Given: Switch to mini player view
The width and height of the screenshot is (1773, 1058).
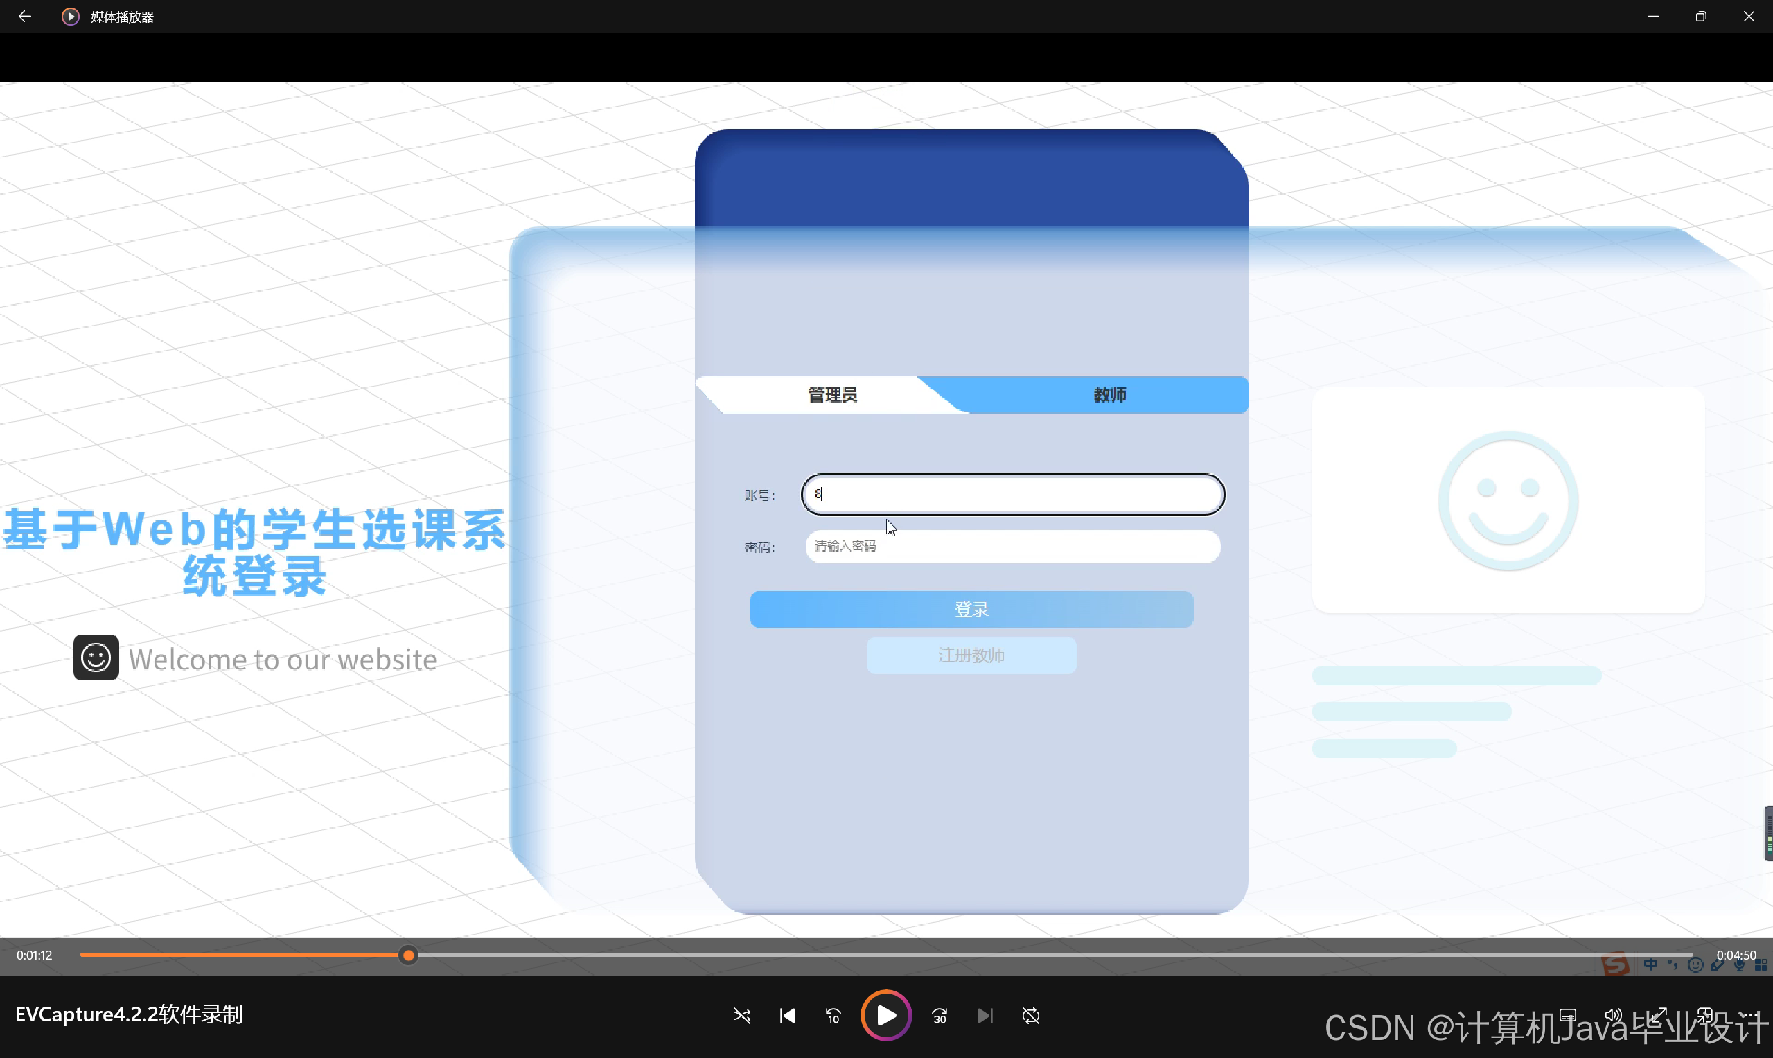Looking at the screenshot, I should point(1704,1014).
